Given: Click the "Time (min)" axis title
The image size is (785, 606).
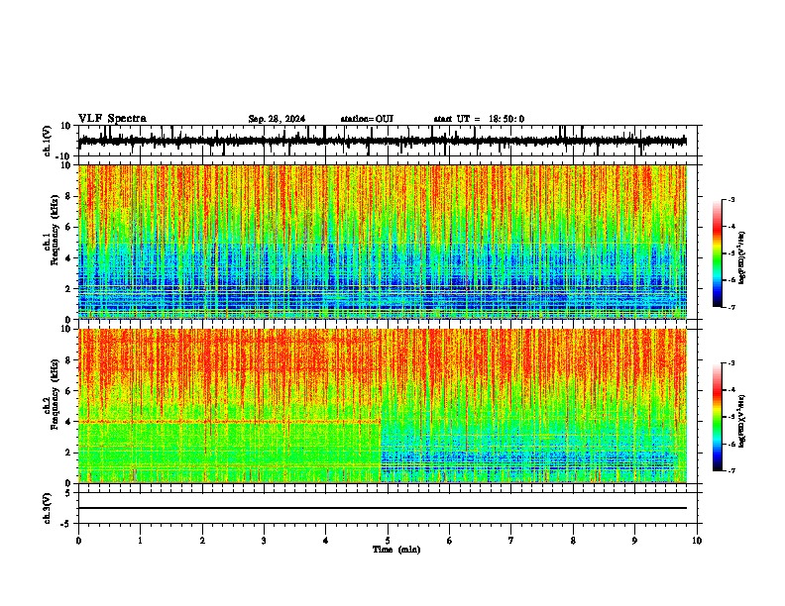Looking at the screenshot, I should coord(396,550).
